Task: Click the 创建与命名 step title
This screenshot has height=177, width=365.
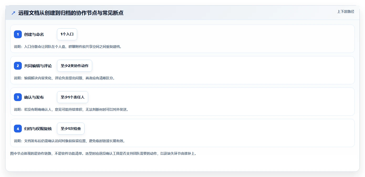Action: click(34, 34)
